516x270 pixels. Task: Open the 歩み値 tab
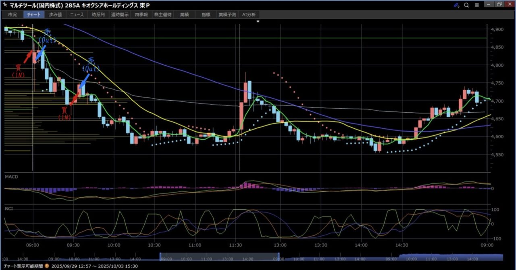(56, 14)
